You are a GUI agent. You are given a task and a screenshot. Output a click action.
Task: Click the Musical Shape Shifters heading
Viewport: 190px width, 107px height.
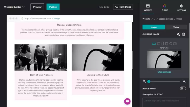pos(69,25)
